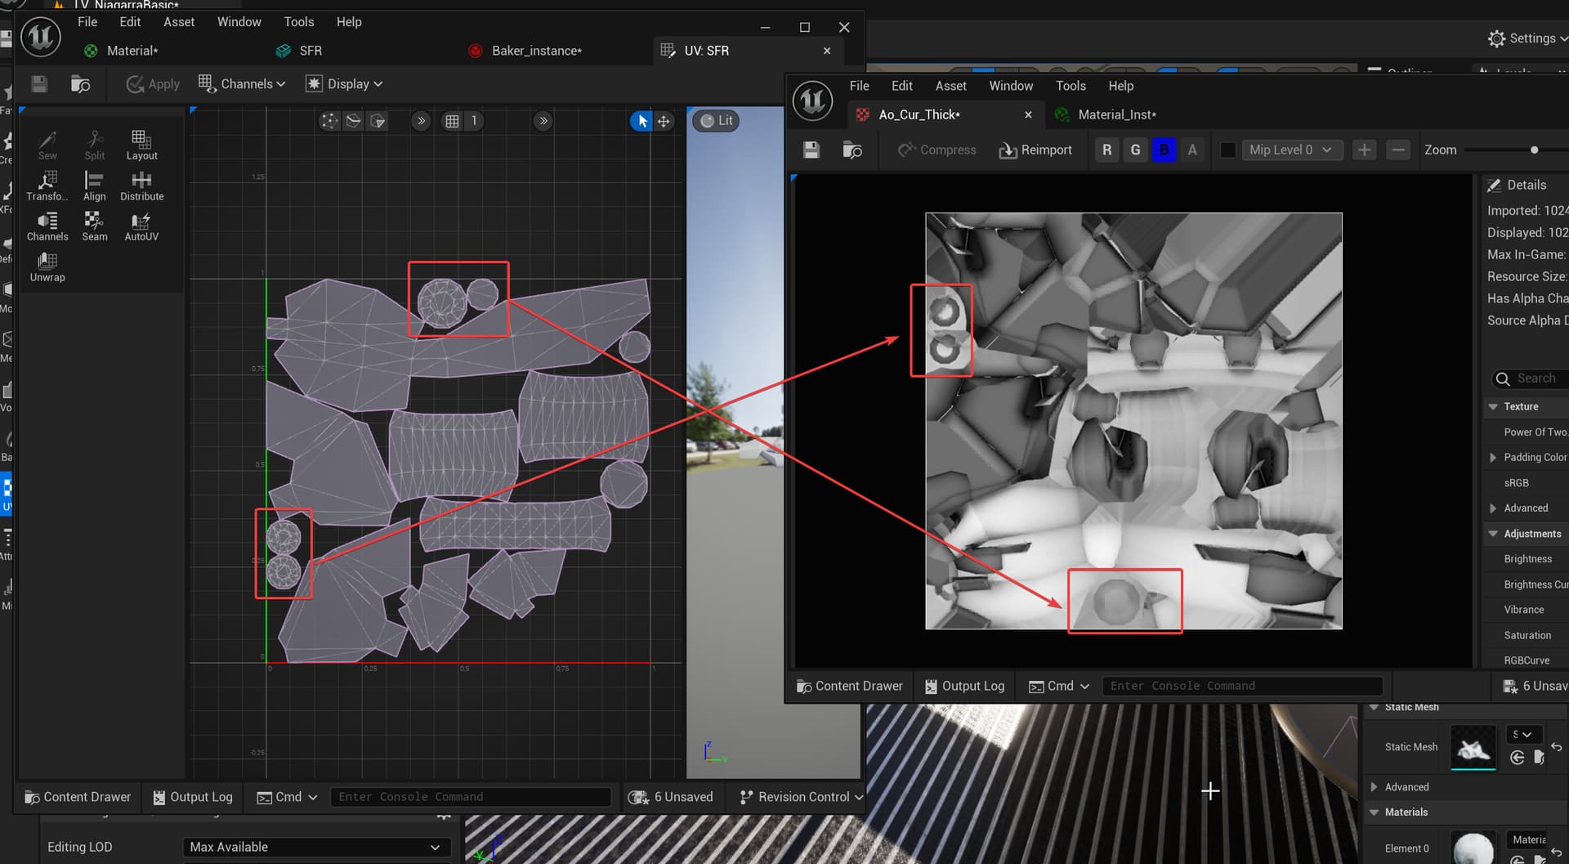1569x864 pixels.
Task: Open the Editing LOD Max Available dropdown
Action: point(315,847)
